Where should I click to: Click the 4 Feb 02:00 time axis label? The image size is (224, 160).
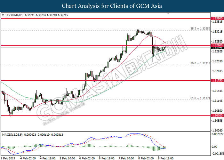pyautogui.click(x=28, y=158)
